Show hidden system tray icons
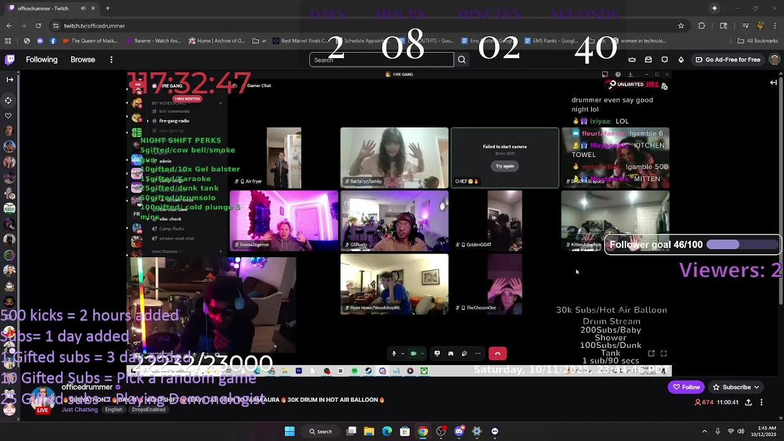 pos(704,431)
